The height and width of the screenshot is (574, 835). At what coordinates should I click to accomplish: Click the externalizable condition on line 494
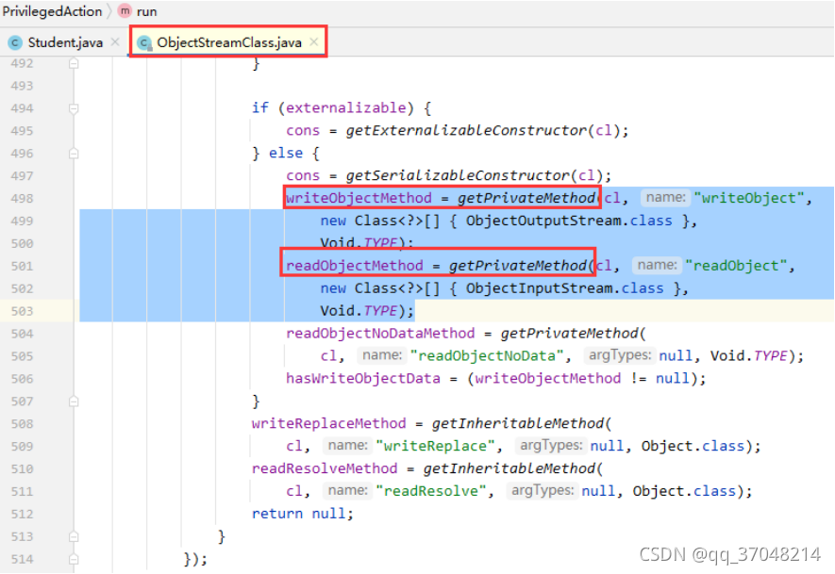click(x=346, y=108)
